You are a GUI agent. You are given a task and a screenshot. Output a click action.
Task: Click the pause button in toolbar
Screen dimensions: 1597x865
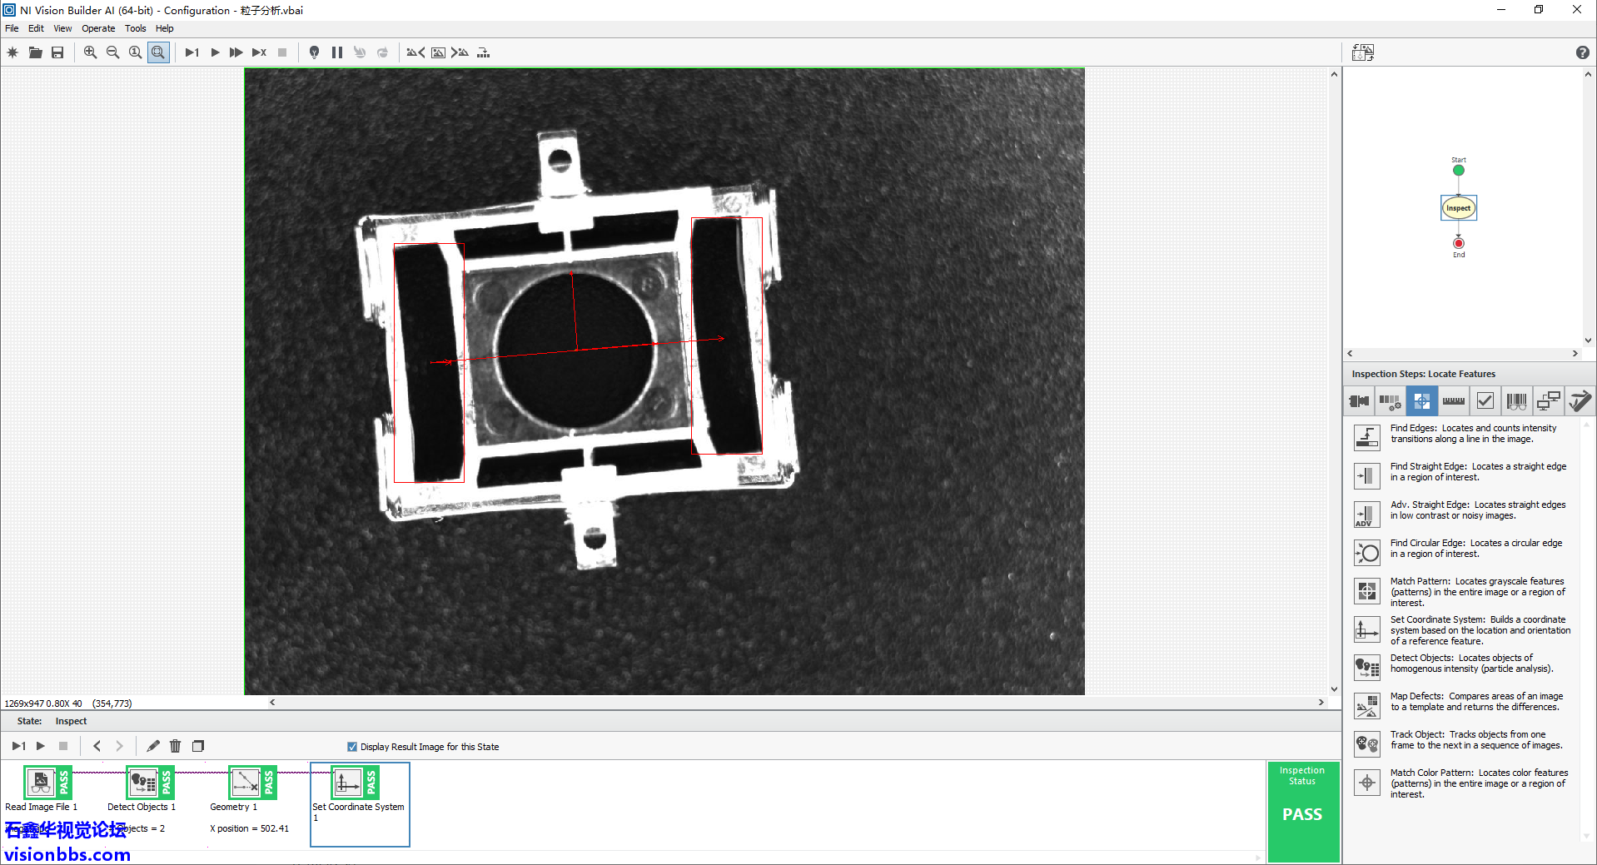(336, 52)
